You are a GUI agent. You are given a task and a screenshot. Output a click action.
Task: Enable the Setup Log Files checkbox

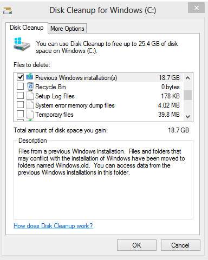[20, 95]
